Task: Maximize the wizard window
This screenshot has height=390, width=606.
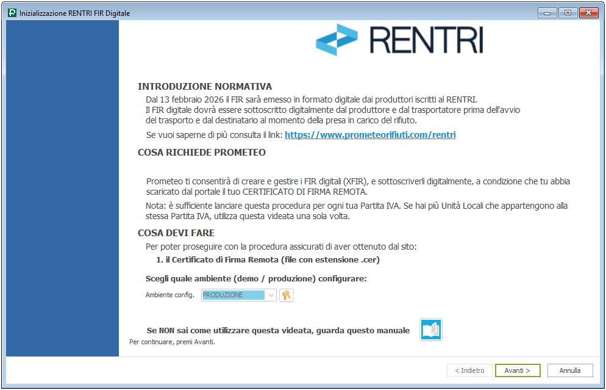Action: coord(567,13)
